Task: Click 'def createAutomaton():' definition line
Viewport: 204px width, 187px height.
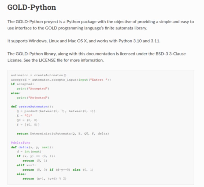Action: pyautogui.click(x=32, y=107)
